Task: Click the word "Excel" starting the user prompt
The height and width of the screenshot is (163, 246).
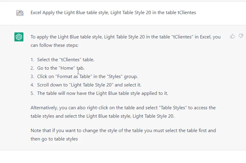Action: click(x=36, y=13)
